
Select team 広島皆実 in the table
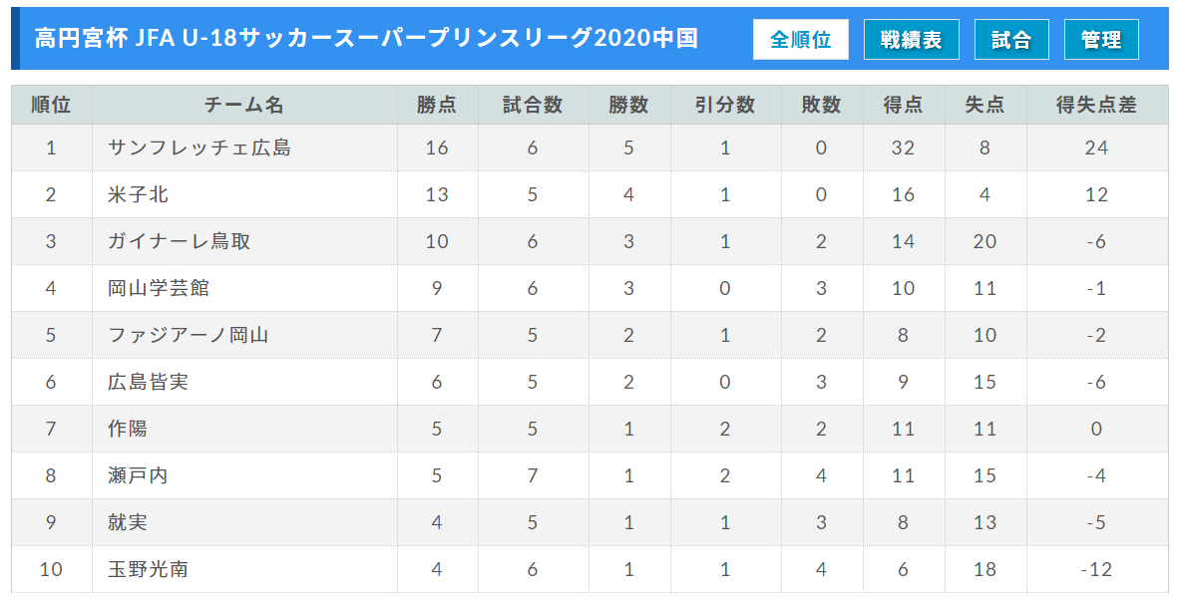click(148, 383)
